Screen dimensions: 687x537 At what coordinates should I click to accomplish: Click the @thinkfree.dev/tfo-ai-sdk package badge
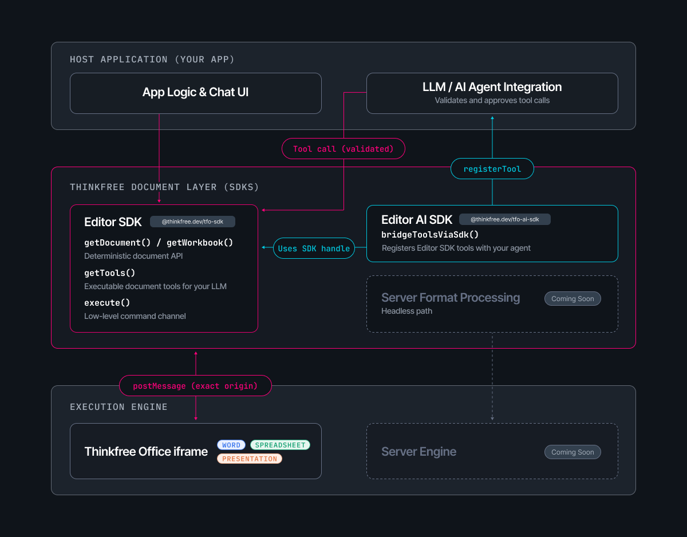[504, 219]
